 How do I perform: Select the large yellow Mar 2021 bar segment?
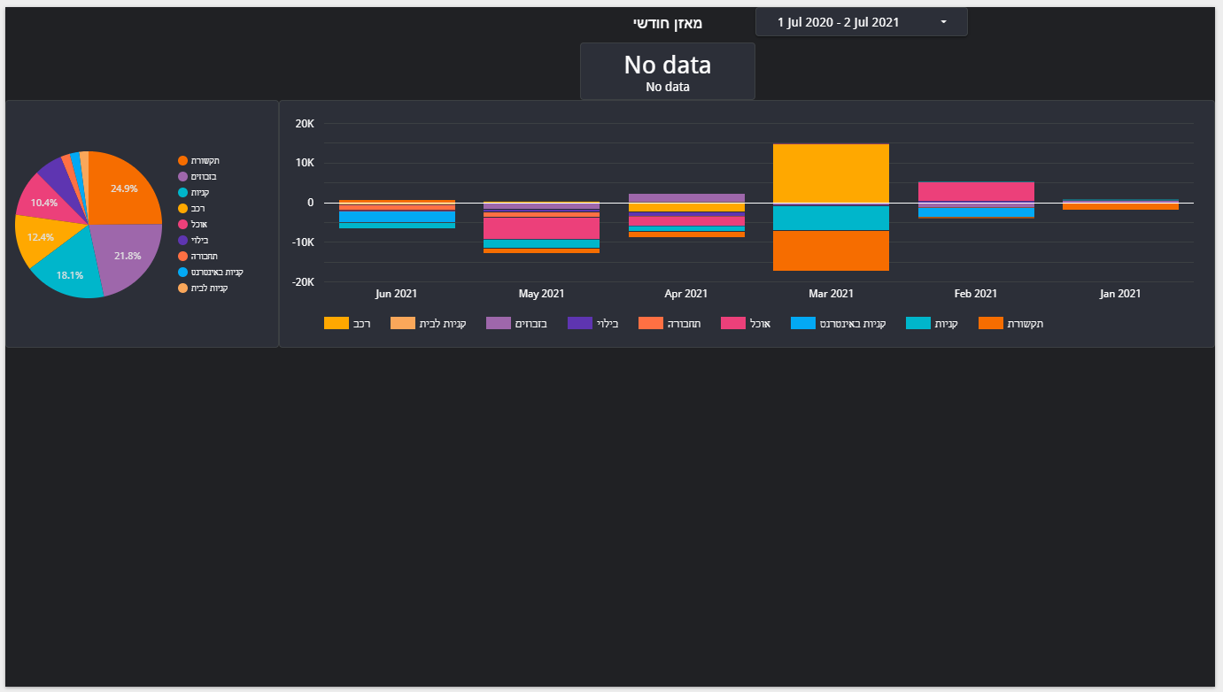831,173
